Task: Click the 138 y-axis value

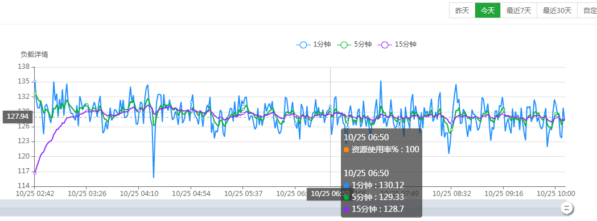Action: click(23, 67)
